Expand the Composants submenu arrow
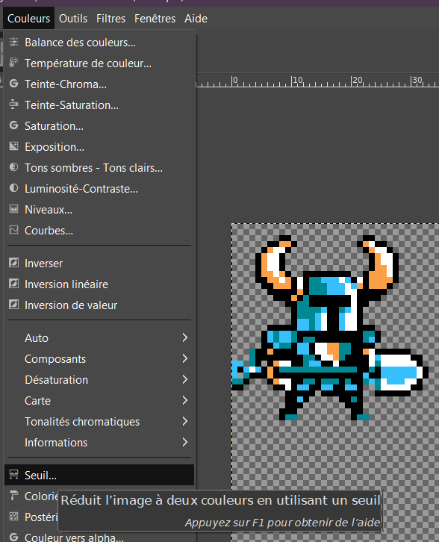This screenshot has height=542, width=439. coord(185,358)
